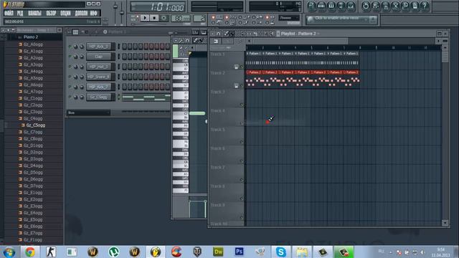Open the Файл menu
Image resolution: width=459 pixels, height=258 pixels.
pyautogui.click(x=9, y=13)
